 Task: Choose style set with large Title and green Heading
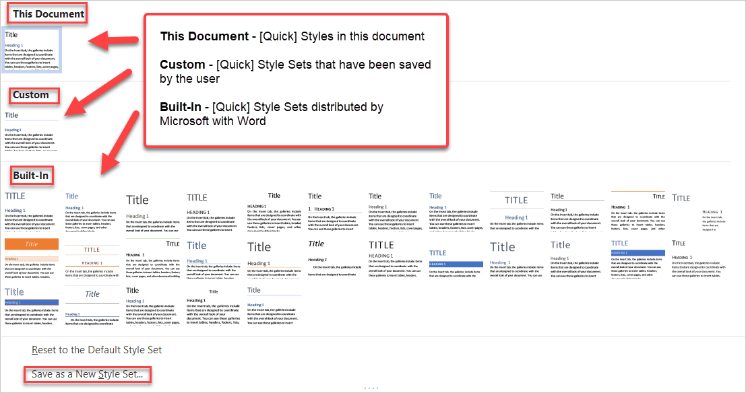coord(153,211)
